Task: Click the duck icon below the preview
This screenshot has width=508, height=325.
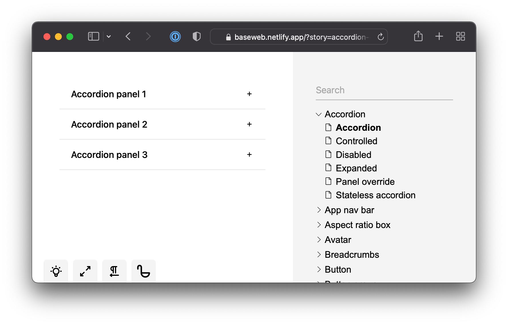Action: 143,271
